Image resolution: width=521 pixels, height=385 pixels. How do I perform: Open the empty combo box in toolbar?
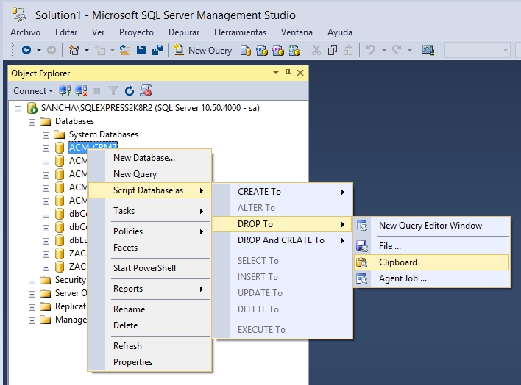(x=477, y=50)
